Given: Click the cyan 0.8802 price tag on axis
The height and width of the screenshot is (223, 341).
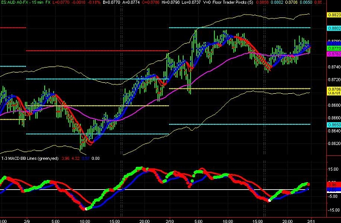Looking at the screenshot, I should pos(334,28).
